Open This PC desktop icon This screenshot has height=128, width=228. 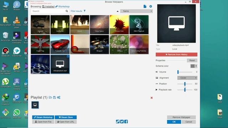tap(5, 6)
